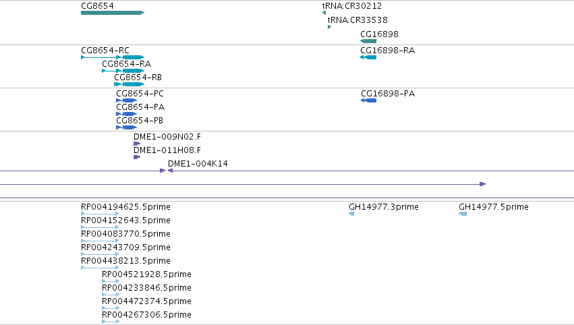Select the GH14977.5prime EST arrow
Image resolution: width=574 pixels, height=325 pixels.
tap(463, 214)
